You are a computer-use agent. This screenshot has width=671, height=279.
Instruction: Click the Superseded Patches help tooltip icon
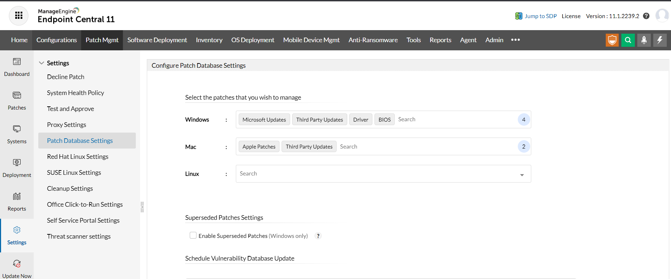[x=318, y=236]
